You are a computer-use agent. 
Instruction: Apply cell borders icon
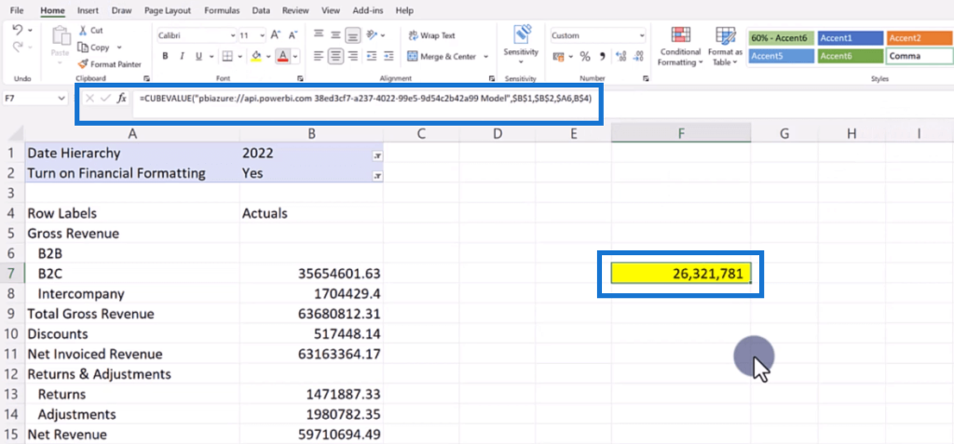pos(227,57)
